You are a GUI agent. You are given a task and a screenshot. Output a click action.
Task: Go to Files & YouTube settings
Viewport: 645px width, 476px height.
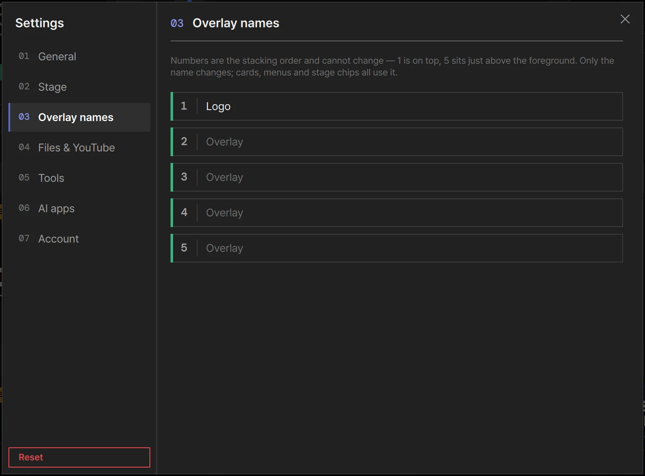pyautogui.click(x=79, y=148)
